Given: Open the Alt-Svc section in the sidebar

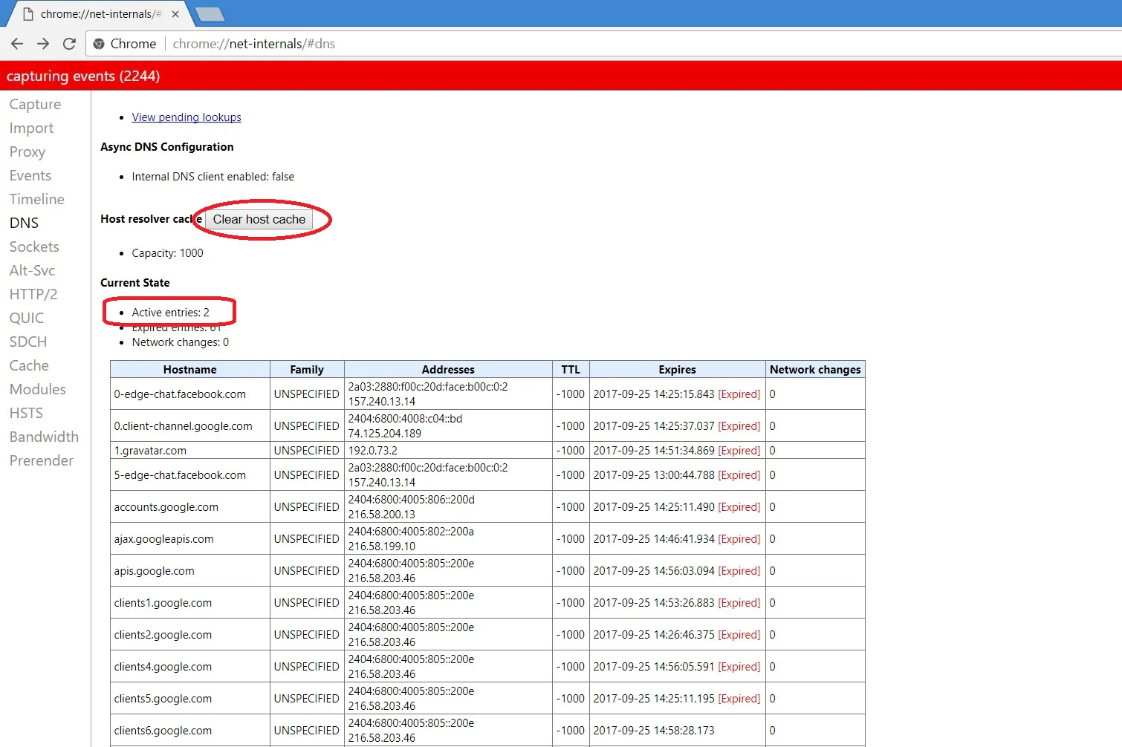Looking at the screenshot, I should (x=32, y=270).
